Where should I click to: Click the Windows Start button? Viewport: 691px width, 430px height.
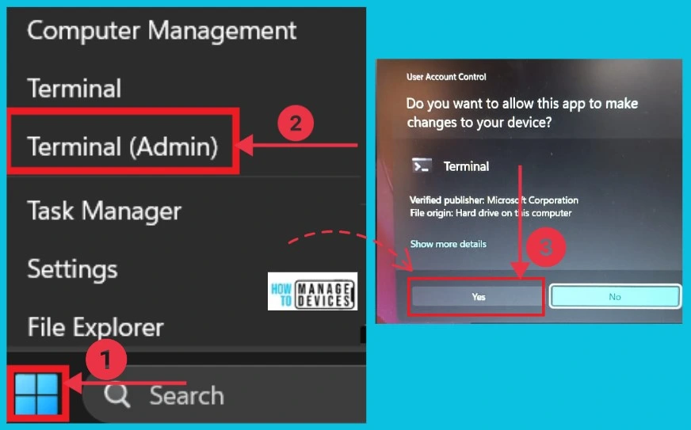click(x=36, y=394)
